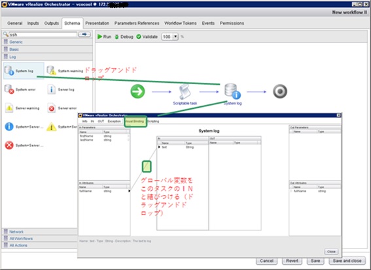This screenshot has width=371, height=270.
Task: Select the System error palette item
Action: pyautogui.click(x=20, y=89)
